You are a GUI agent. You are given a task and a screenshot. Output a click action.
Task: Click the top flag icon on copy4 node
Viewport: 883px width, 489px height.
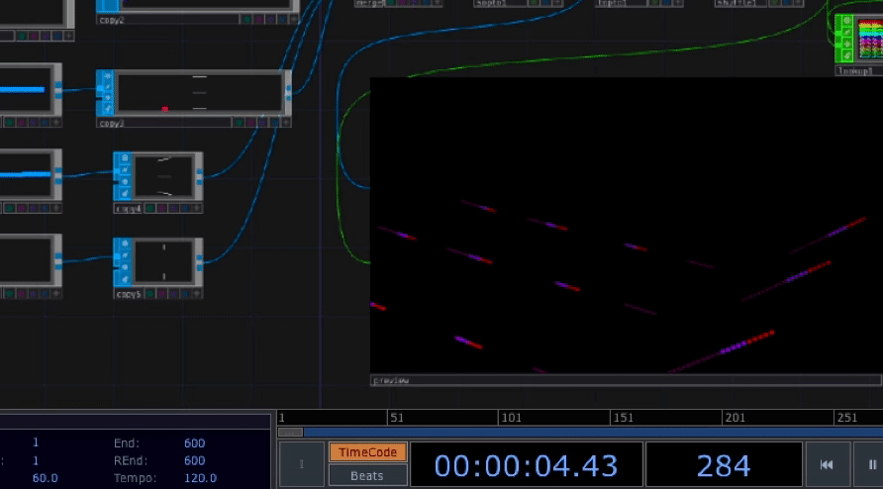[x=124, y=158]
